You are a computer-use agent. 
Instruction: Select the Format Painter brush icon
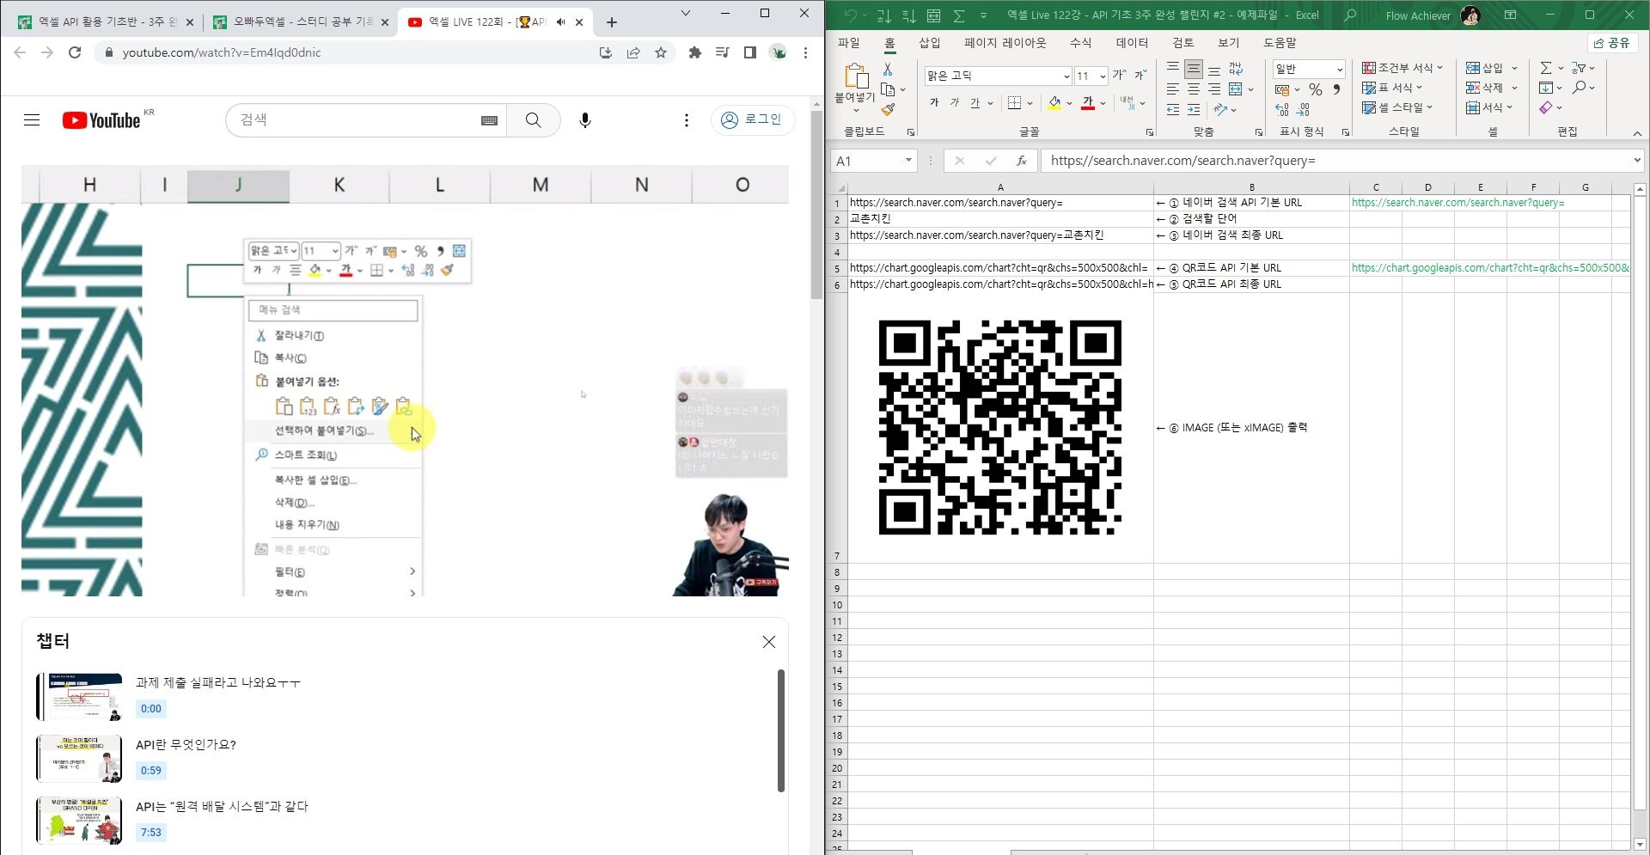(889, 109)
